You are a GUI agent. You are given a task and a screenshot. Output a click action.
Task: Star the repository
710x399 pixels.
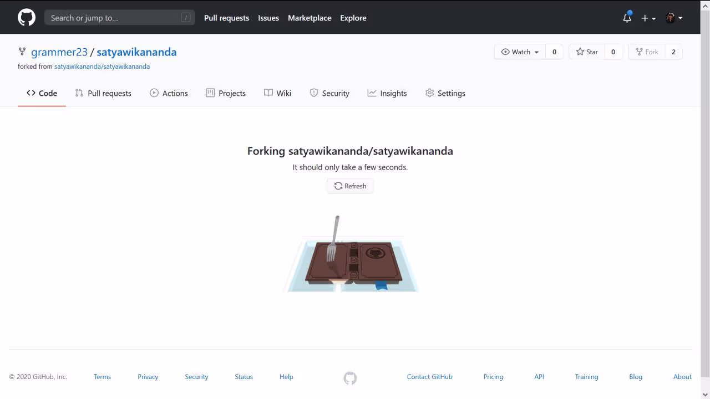[587, 52]
